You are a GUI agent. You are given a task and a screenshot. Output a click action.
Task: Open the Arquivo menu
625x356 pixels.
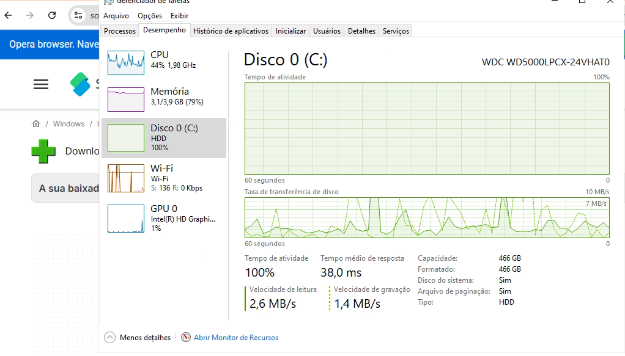[x=116, y=15]
